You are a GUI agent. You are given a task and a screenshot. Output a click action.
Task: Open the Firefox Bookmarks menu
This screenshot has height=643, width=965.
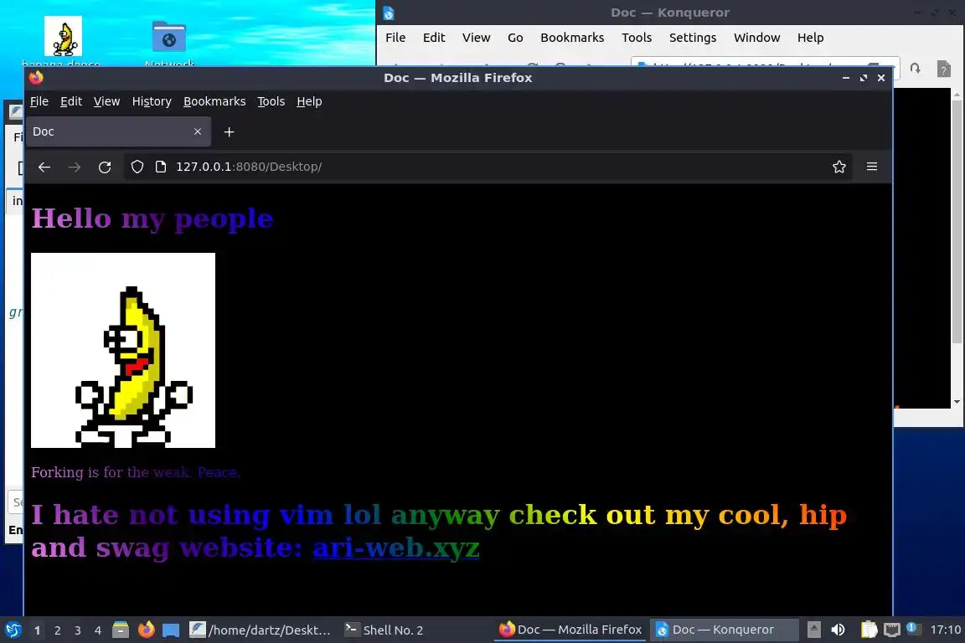tap(214, 101)
